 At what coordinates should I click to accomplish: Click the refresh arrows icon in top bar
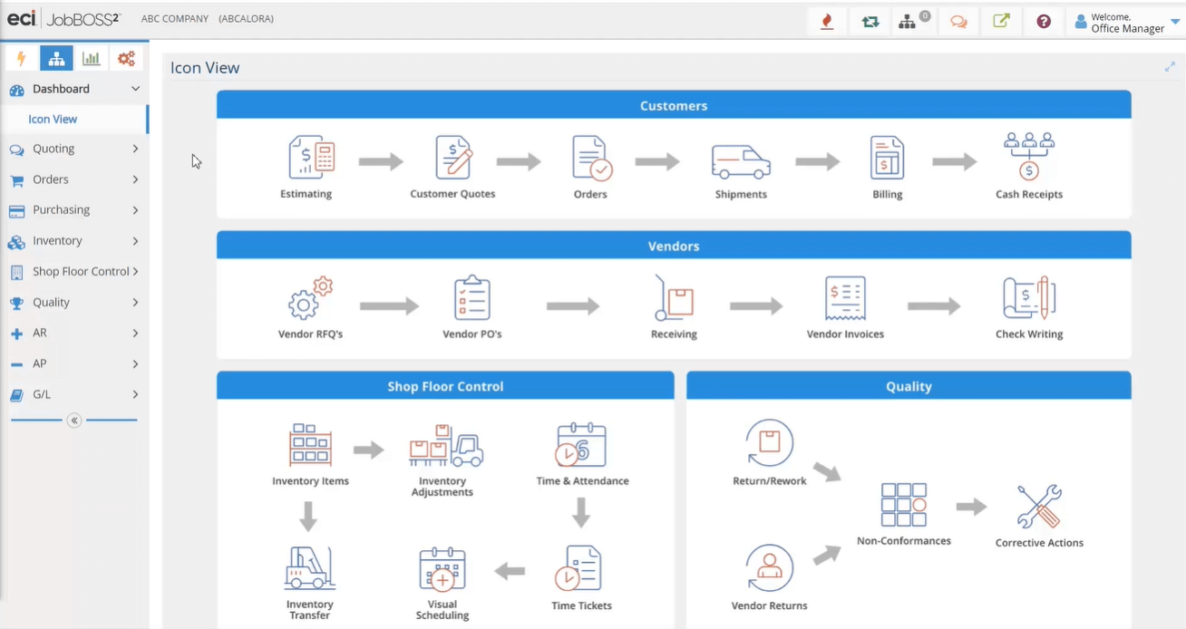tap(870, 22)
